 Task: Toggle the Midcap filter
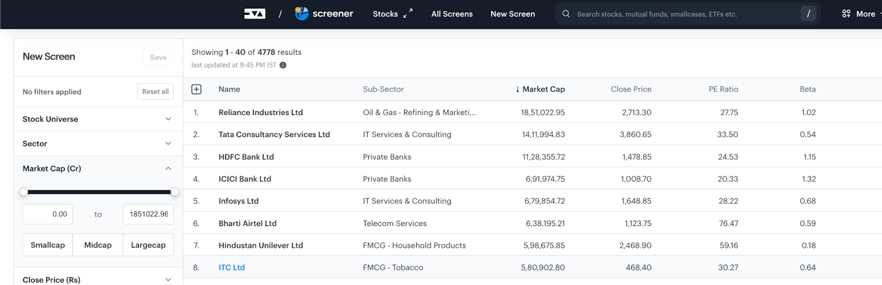[x=98, y=245]
